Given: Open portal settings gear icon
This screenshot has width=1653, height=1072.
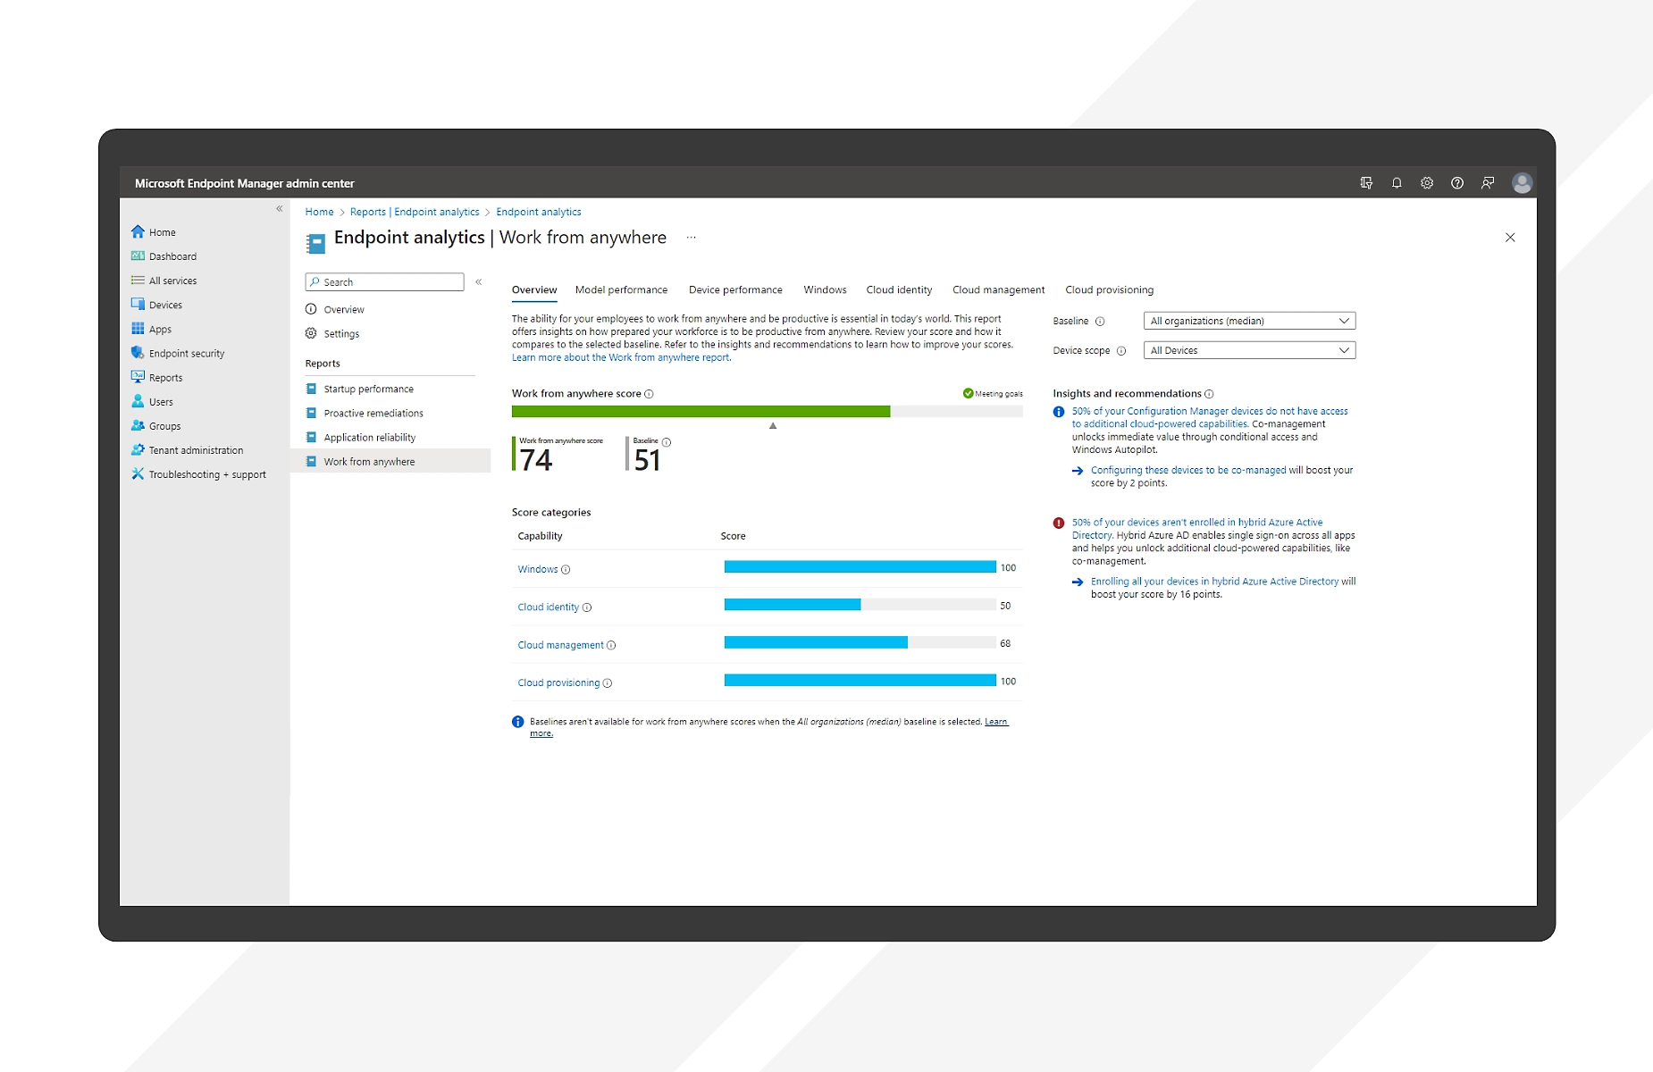Looking at the screenshot, I should [x=1427, y=183].
